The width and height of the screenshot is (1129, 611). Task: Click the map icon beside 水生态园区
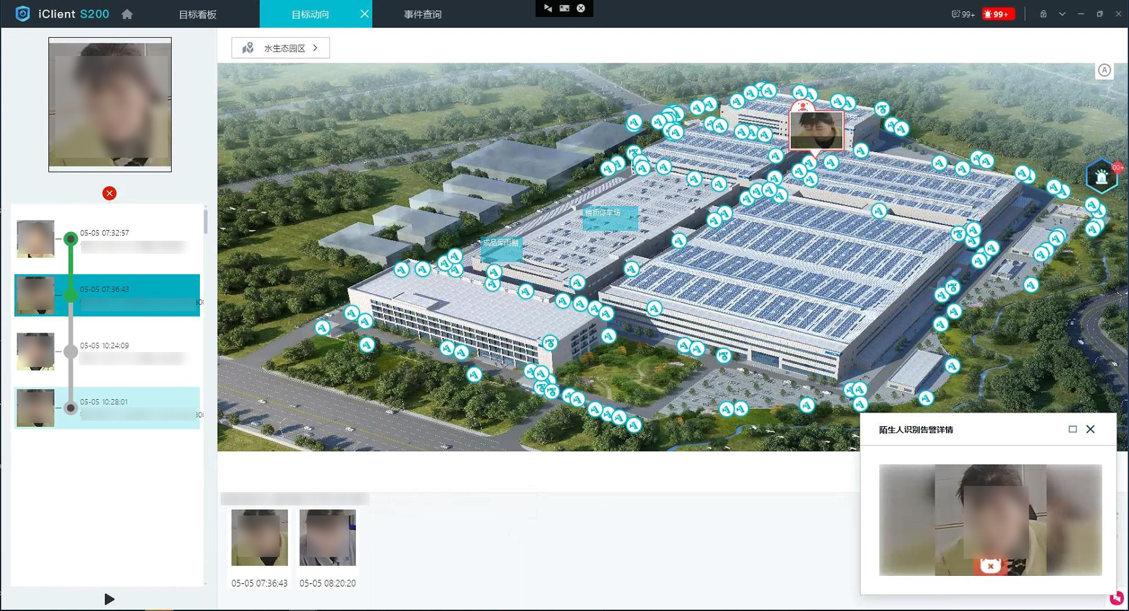tap(248, 48)
